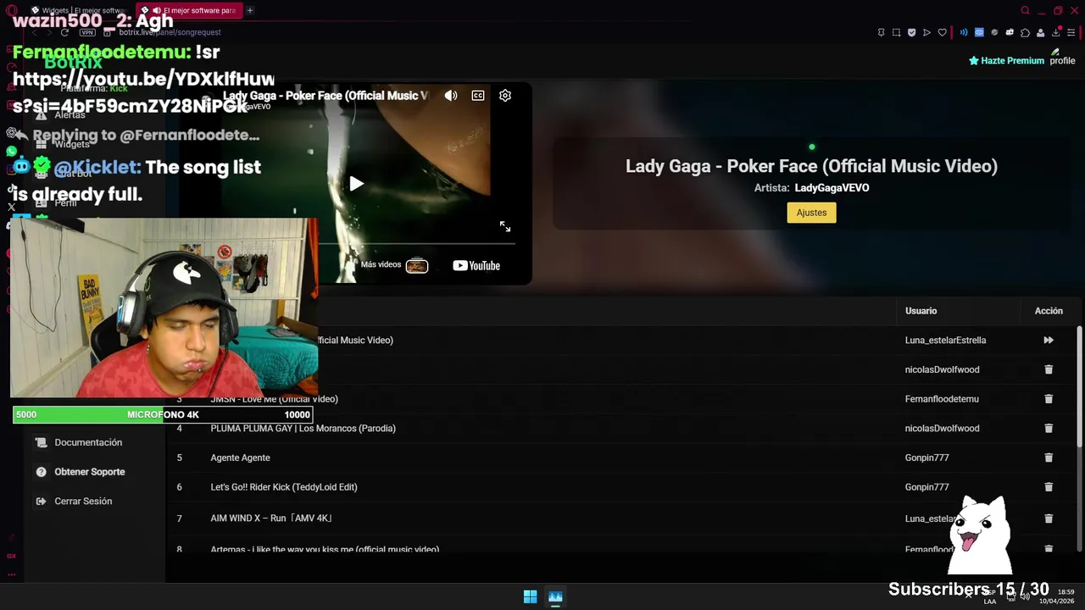The image size is (1085, 610).
Task: Delete PLUMA PLUMA GAY from the queue
Action: pos(1049,429)
